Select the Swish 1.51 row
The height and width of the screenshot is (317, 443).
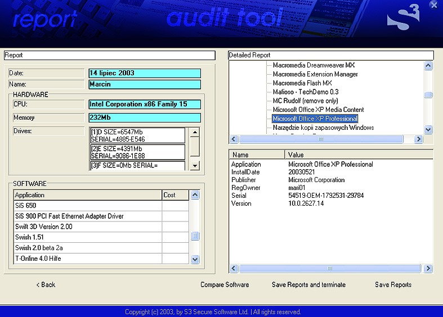101,237
